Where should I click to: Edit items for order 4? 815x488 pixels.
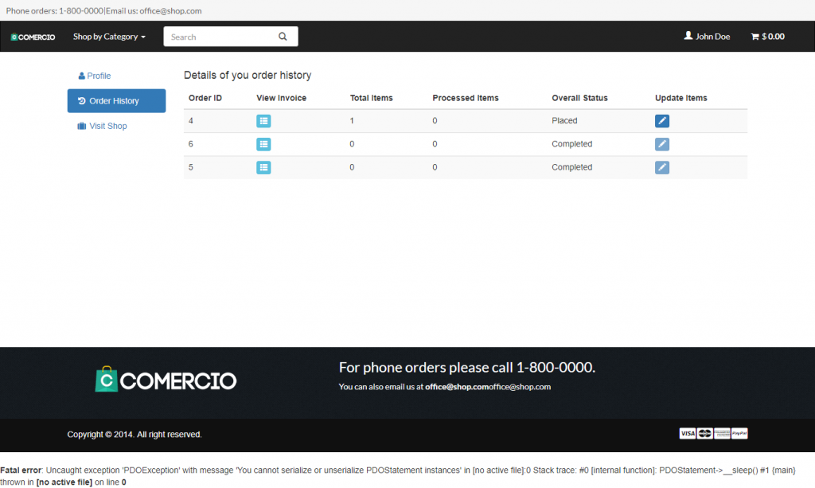point(662,121)
